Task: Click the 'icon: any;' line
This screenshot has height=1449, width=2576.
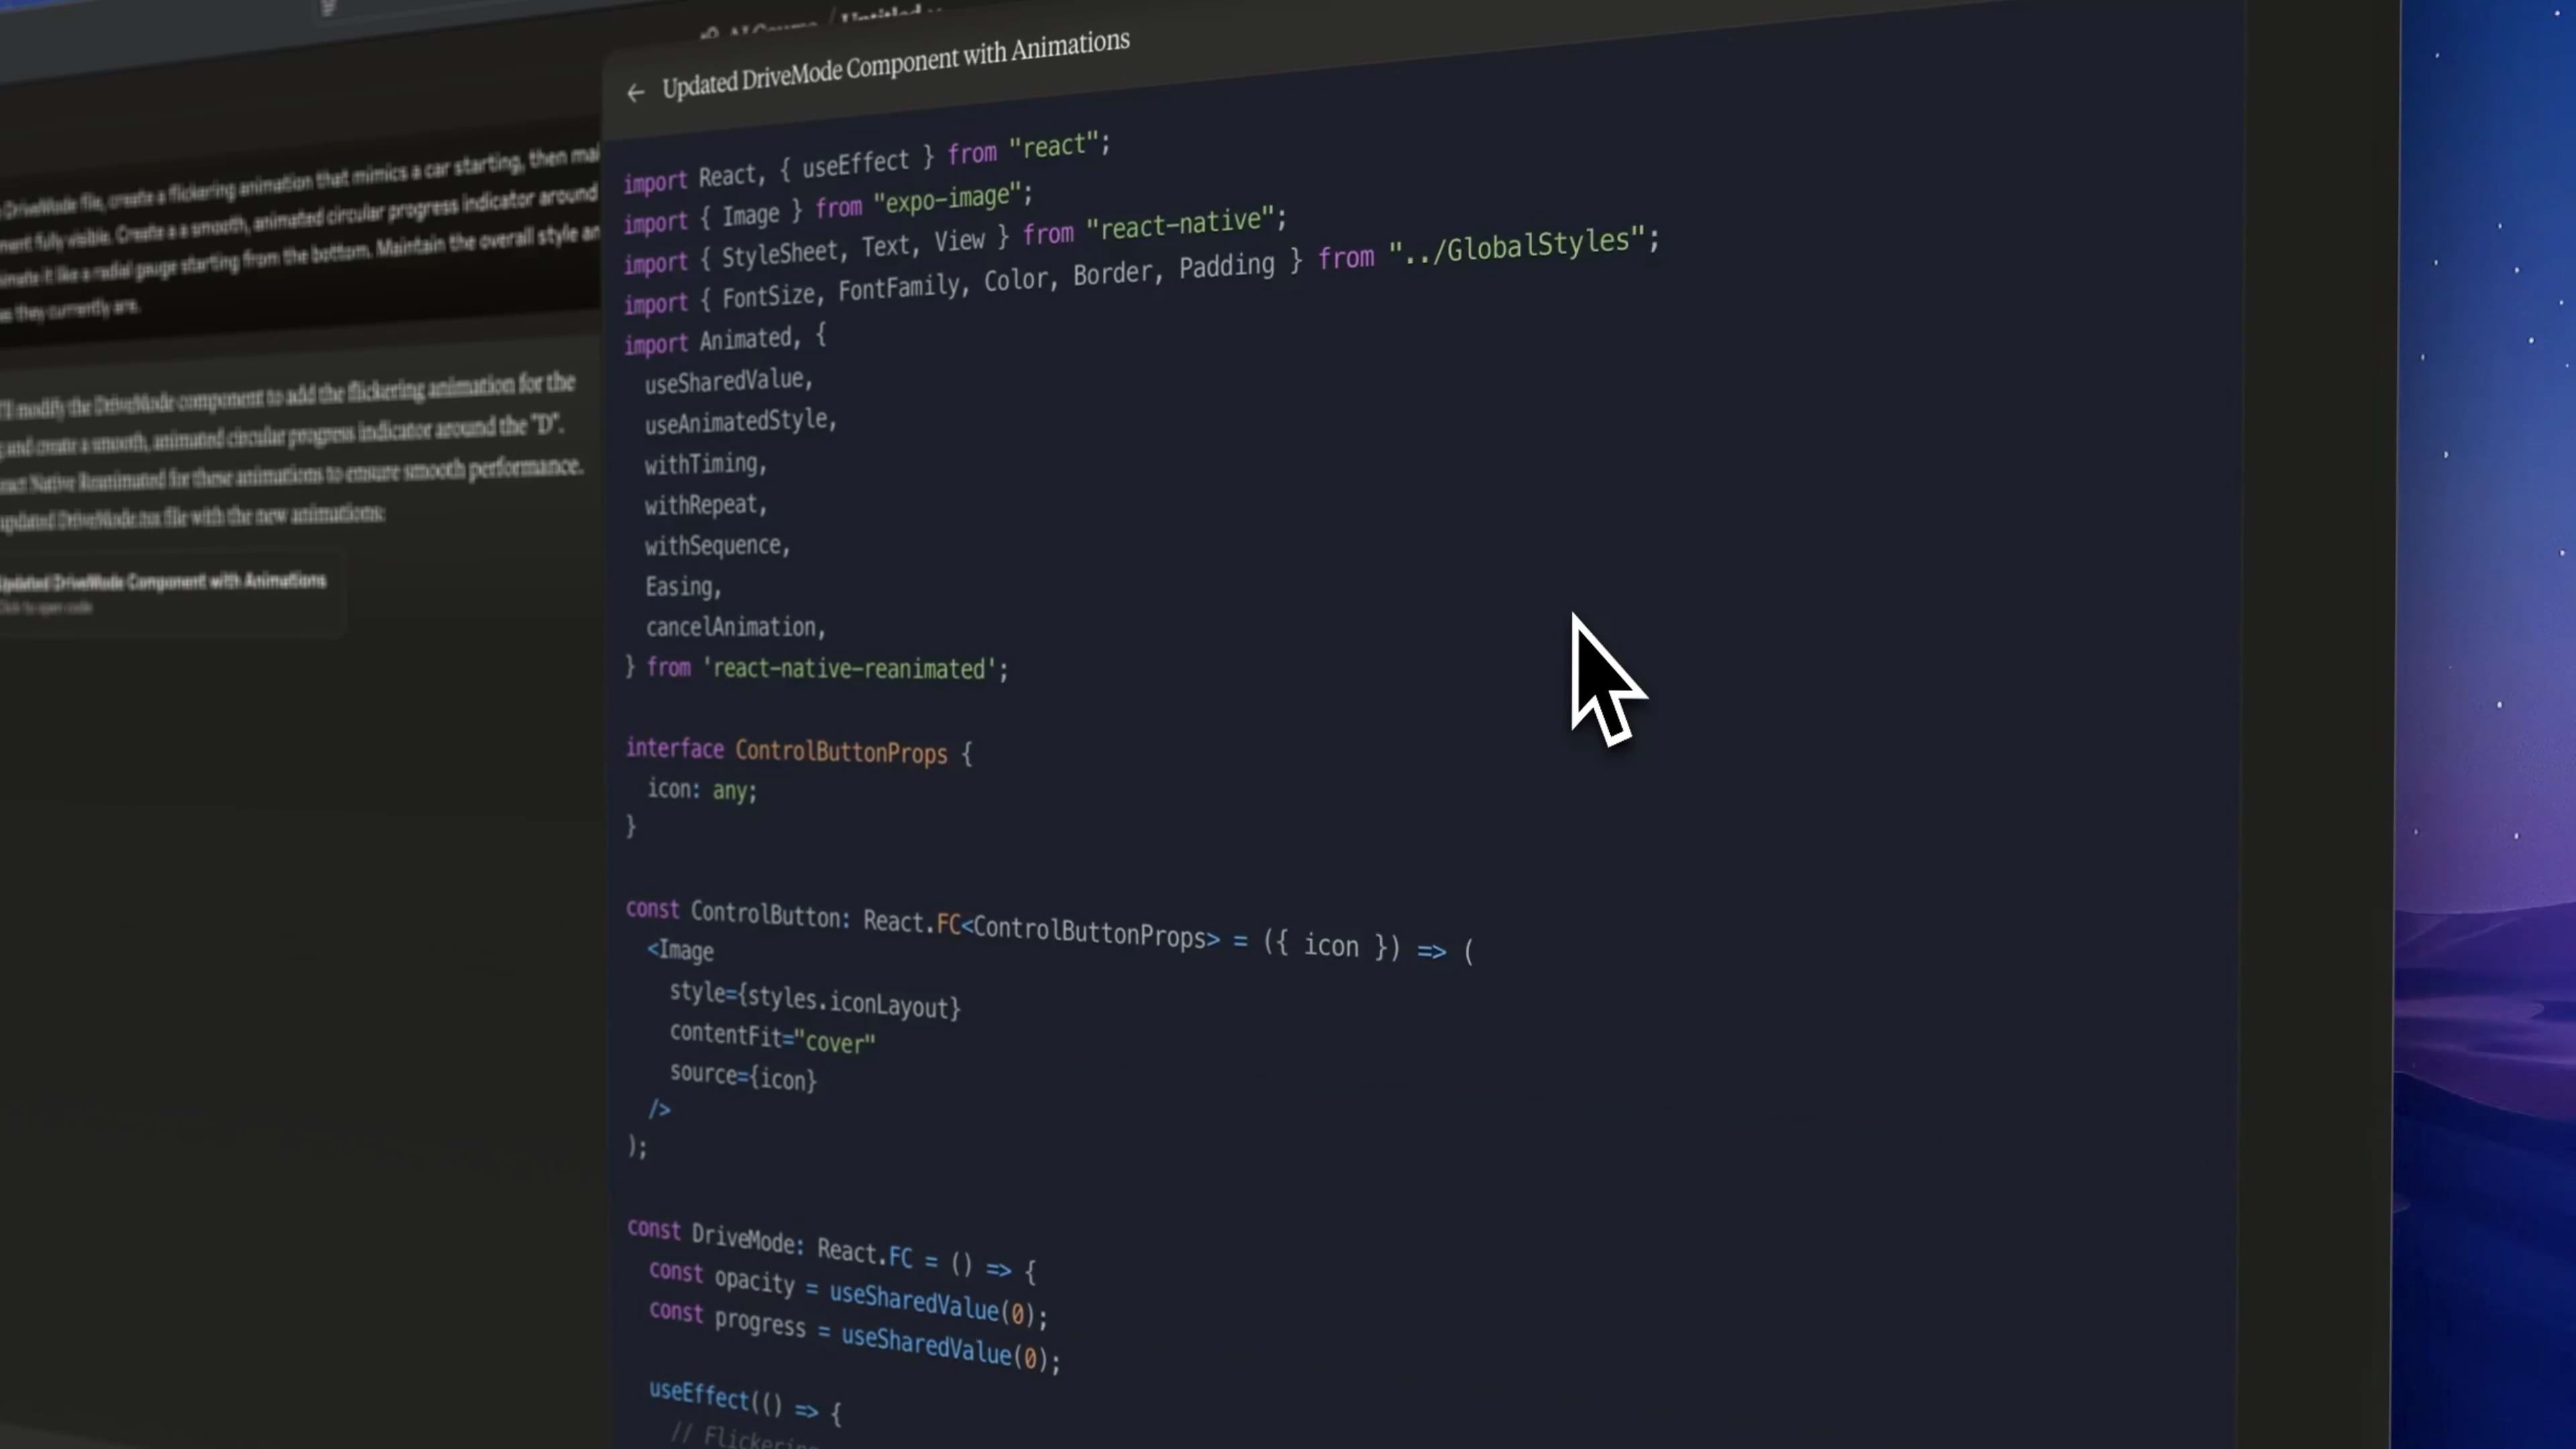Action: click(702, 789)
